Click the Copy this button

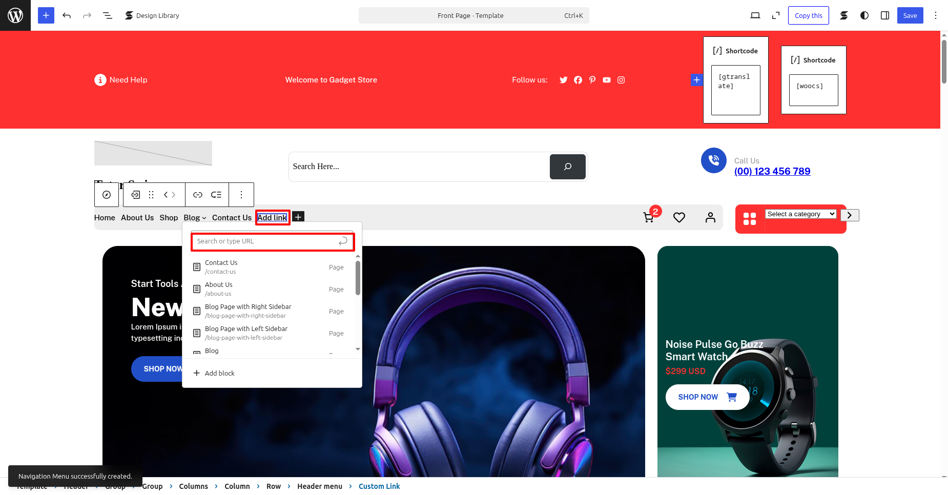point(808,15)
